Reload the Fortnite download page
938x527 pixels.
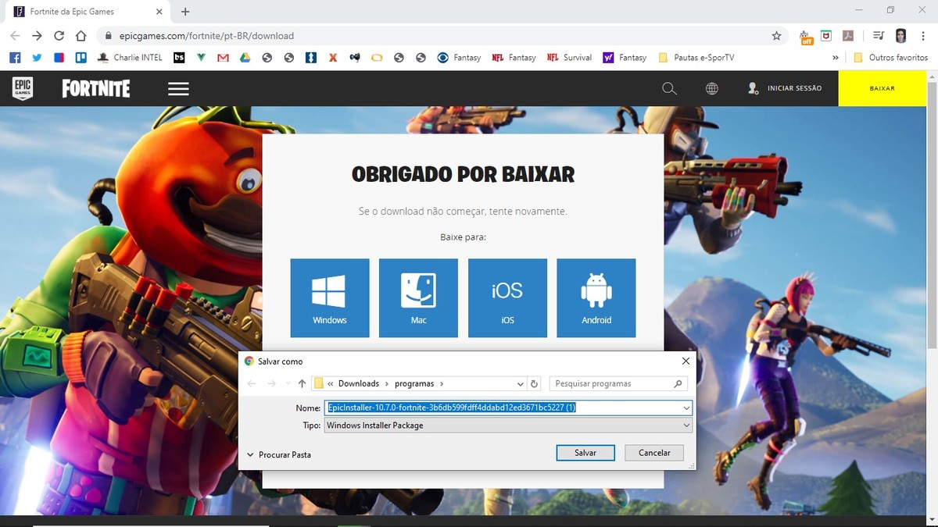(59, 36)
